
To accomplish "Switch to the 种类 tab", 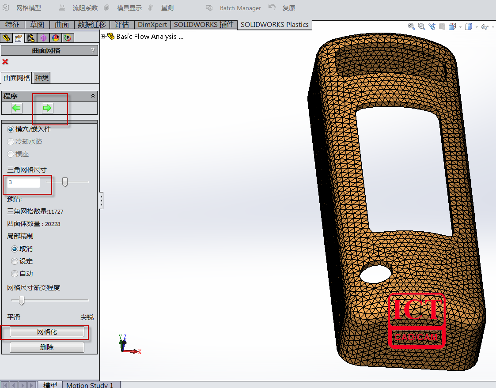I will pyautogui.click(x=42, y=78).
